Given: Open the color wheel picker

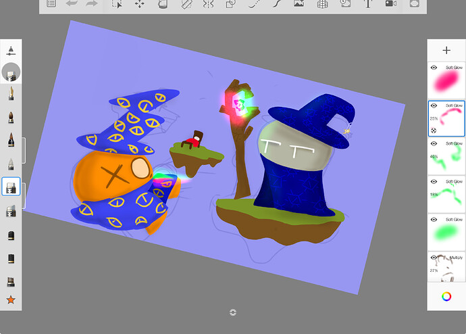Looking at the screenshot, I should [x=446, y=295].
